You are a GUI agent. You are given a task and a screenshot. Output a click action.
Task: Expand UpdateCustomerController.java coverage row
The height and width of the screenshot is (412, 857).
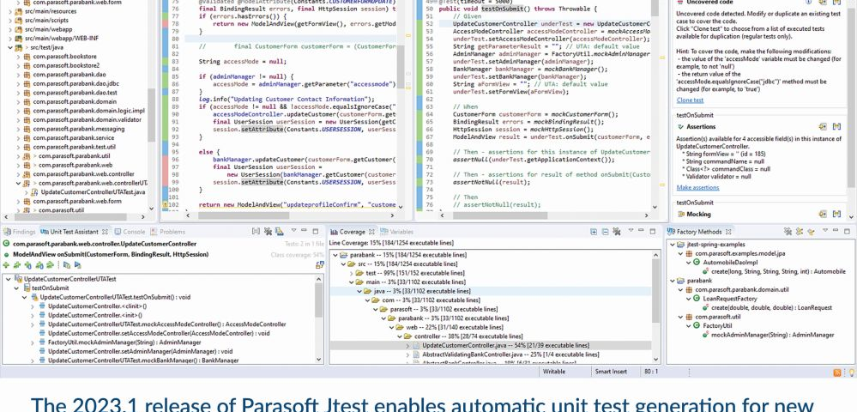tap(407, 346)
